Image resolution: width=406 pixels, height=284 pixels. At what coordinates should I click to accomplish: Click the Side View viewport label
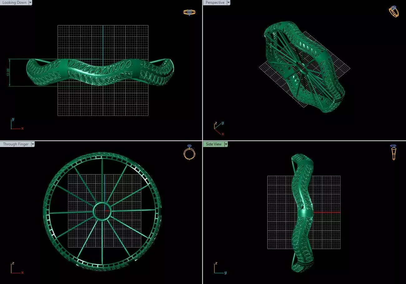[214, 144]
